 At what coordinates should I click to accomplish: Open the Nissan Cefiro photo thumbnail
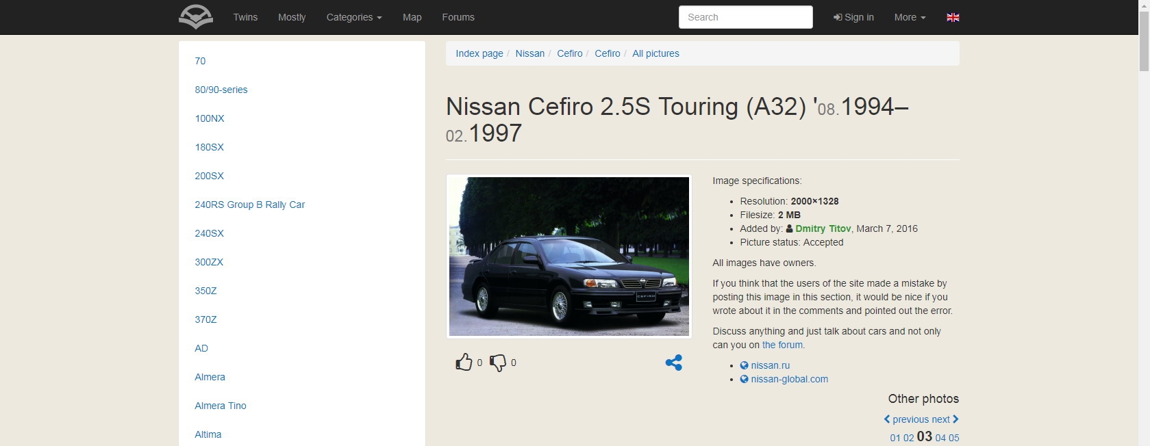[x=569, y=257]
